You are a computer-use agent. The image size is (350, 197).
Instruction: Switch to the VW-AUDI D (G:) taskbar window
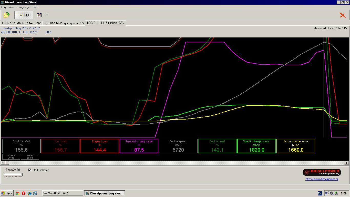pyautogui.click(x=63, y=193)
